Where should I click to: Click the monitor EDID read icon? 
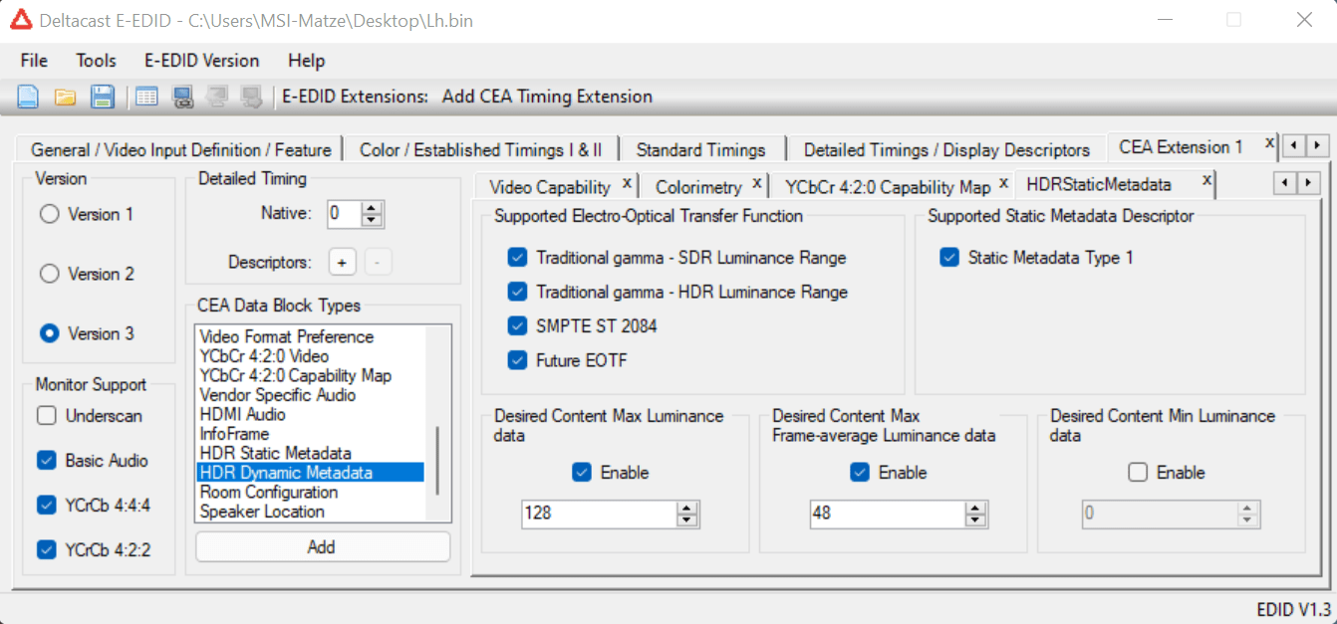pos(182,97)
